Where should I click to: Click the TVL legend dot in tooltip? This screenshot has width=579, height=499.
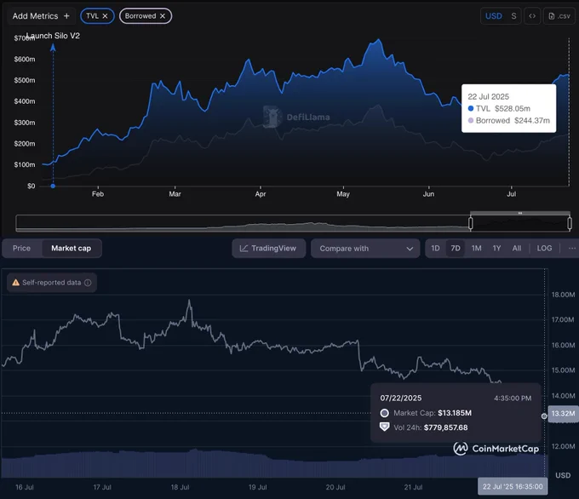(x=470, y=109)
